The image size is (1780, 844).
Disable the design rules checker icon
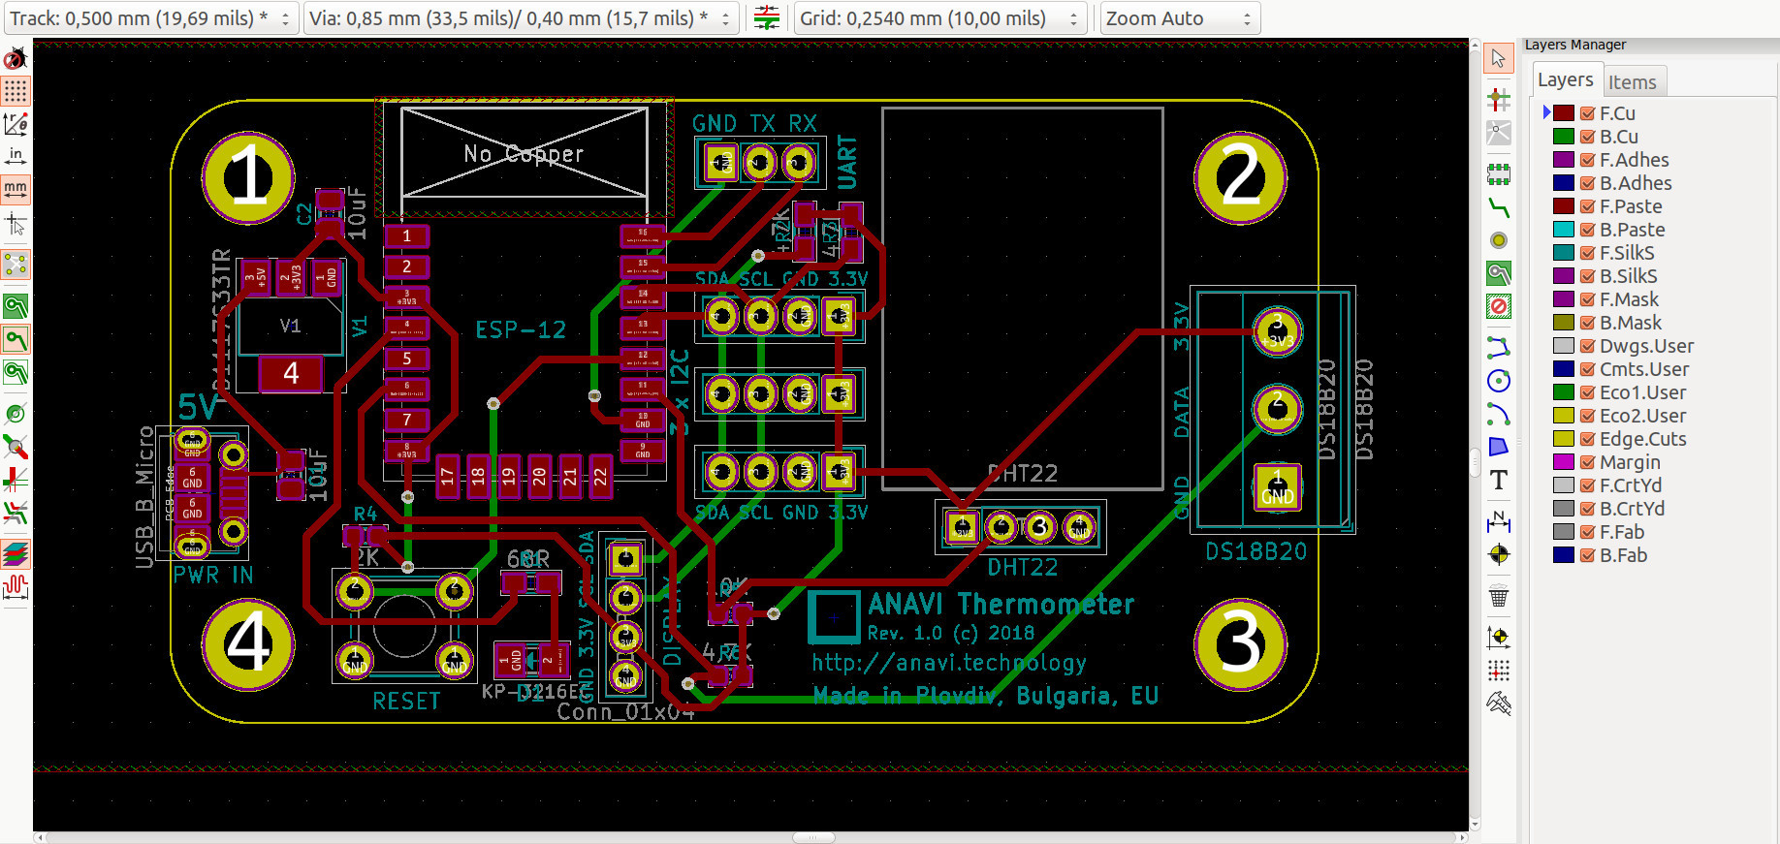click(x=16, y=59)
